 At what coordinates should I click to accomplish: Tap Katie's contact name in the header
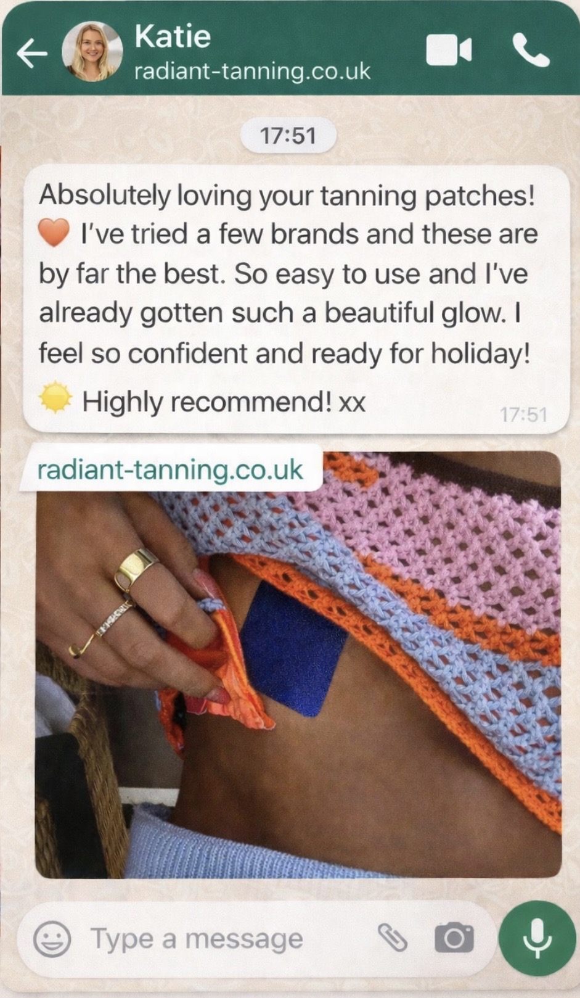click(173, 36)
